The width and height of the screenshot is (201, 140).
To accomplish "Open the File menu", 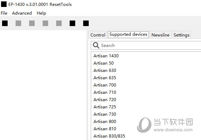I will point(4,13).
